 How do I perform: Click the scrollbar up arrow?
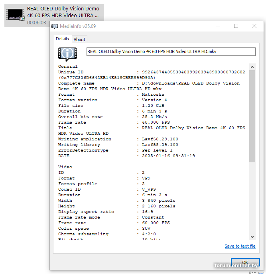pyautogui.click(x=252, y=67)
